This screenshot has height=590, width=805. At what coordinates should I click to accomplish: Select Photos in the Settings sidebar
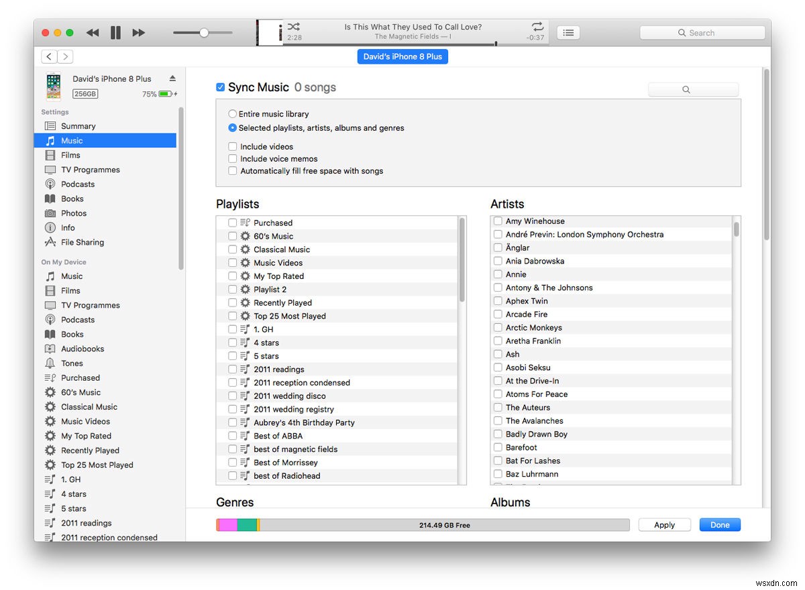tap(73, 213)
